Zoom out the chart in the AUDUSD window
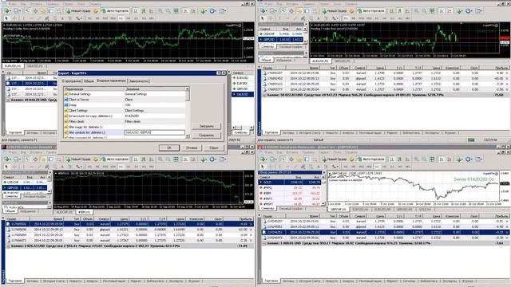 pyautogui.click(x=424, y=10)
